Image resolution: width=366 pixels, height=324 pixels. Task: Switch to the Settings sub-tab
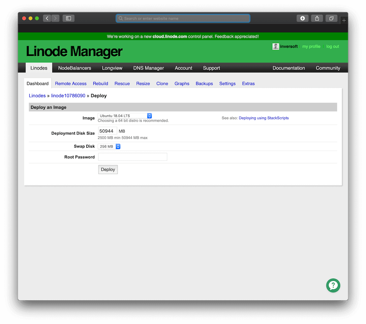click(x=227, y=84)
